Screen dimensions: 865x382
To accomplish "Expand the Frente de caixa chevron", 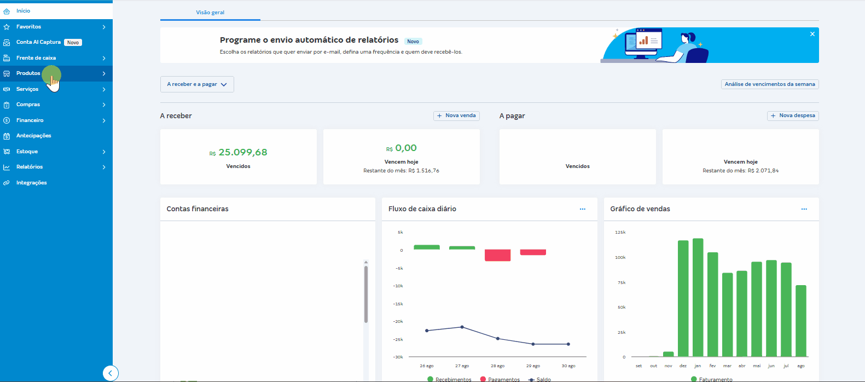I will [x=104, y=58].
